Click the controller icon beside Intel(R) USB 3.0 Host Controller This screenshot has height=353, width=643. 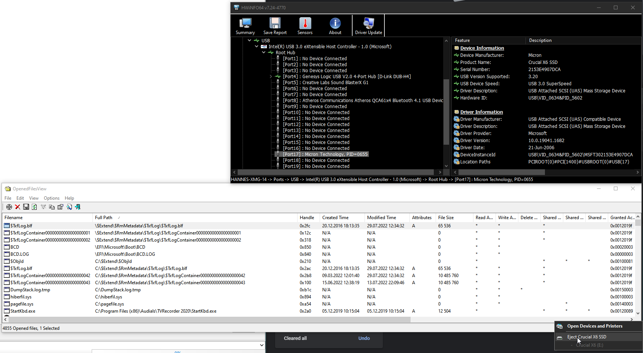264,47
